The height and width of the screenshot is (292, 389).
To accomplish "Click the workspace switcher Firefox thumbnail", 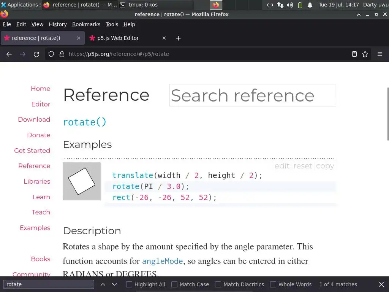I will point(216,5).
